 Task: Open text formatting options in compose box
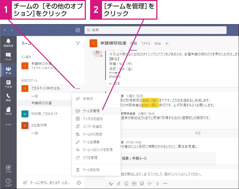[111, 183]
